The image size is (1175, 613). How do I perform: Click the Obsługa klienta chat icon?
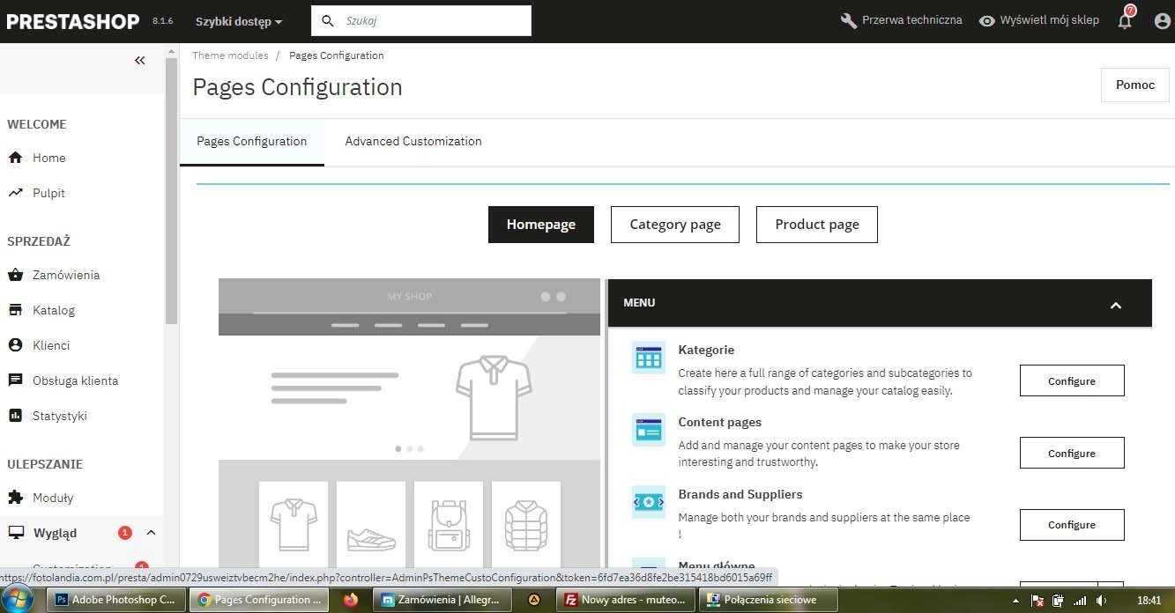[15, 380]
